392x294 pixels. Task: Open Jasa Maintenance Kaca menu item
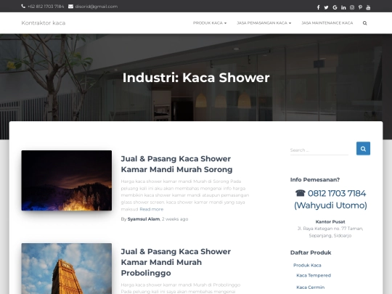[x=327, y=23]
